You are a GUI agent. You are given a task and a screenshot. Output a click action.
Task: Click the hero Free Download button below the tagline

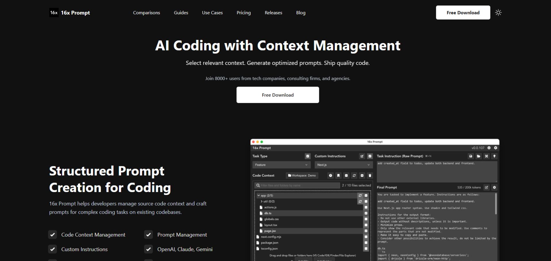(278, 95)
